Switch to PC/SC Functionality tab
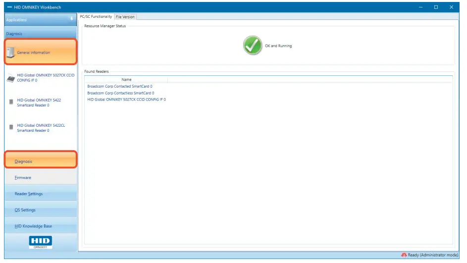The image size is (467, 263). pyautogui.click(x=96, y=17)
